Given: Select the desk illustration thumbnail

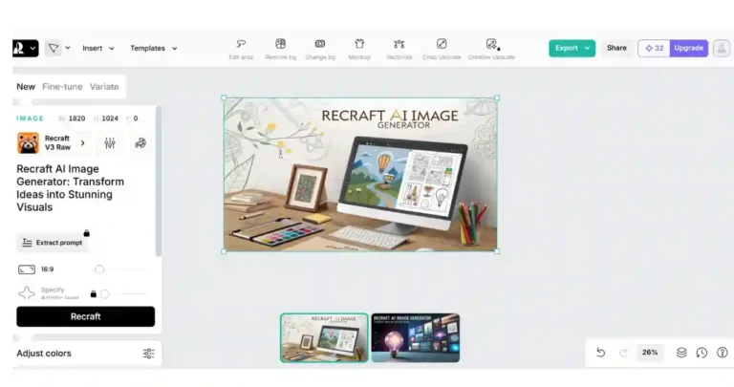Looking at the screenshot, I should pyautogui.click(x=324, y=338).
